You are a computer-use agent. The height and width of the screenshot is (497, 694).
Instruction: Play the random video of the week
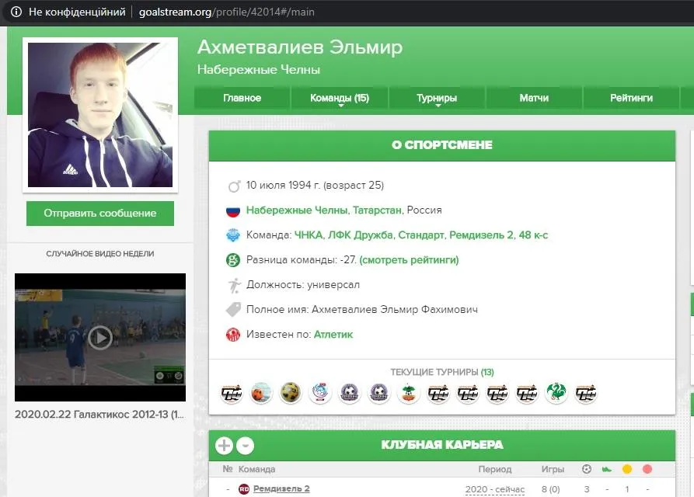pyautogui.click(x=100, y=337)
